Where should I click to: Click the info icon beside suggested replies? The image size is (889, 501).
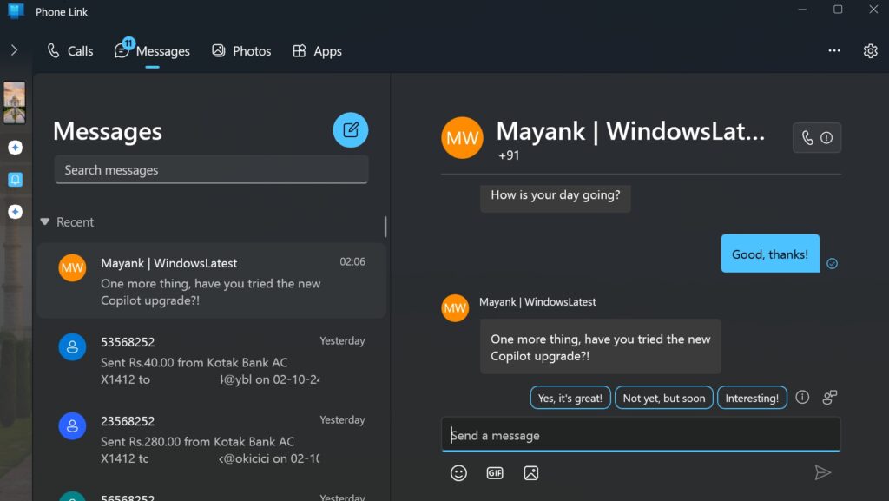(x=802, y=397)
